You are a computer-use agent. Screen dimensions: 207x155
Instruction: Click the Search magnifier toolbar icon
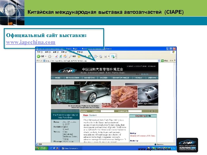(70, 57)
